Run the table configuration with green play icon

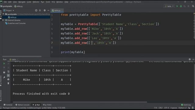(177, 6)
